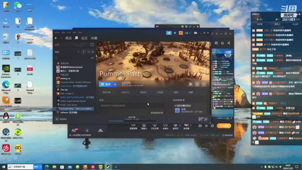Open friends and chat plus icon
The height and width of the screenshot is (170, 302).
pyautogui.click(x=206, y=119)
